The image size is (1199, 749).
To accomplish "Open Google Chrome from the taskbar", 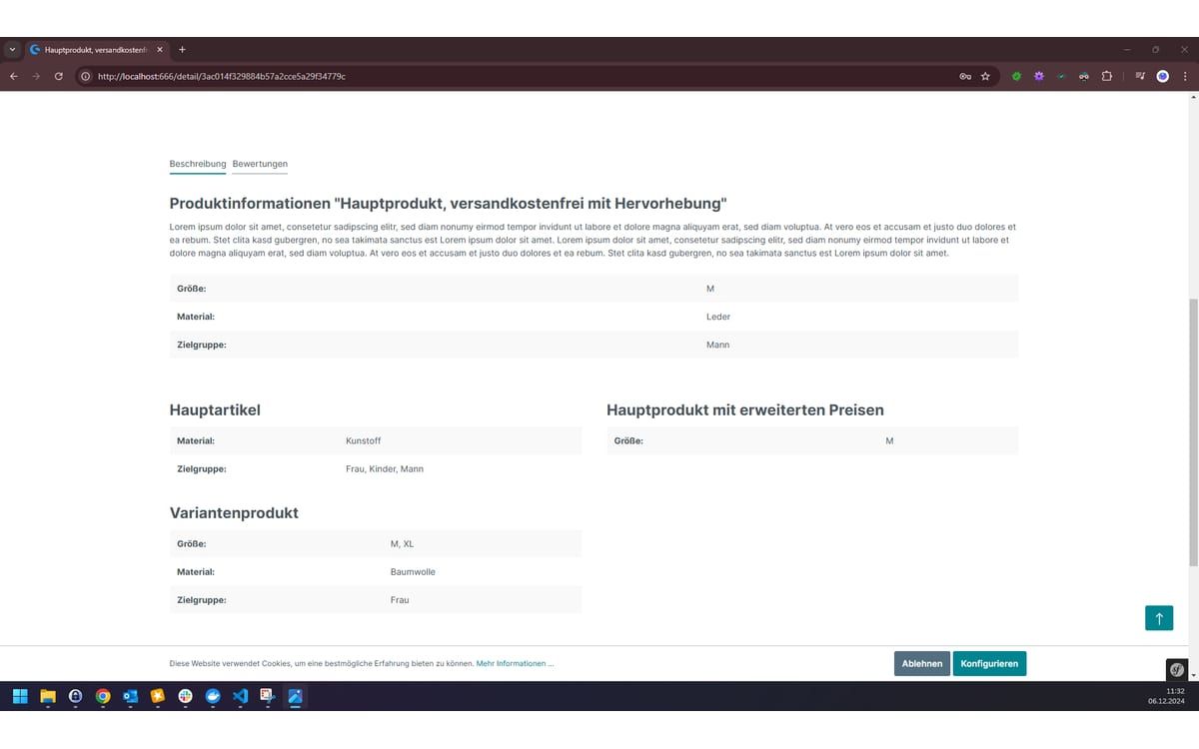I will coord(102,696).
